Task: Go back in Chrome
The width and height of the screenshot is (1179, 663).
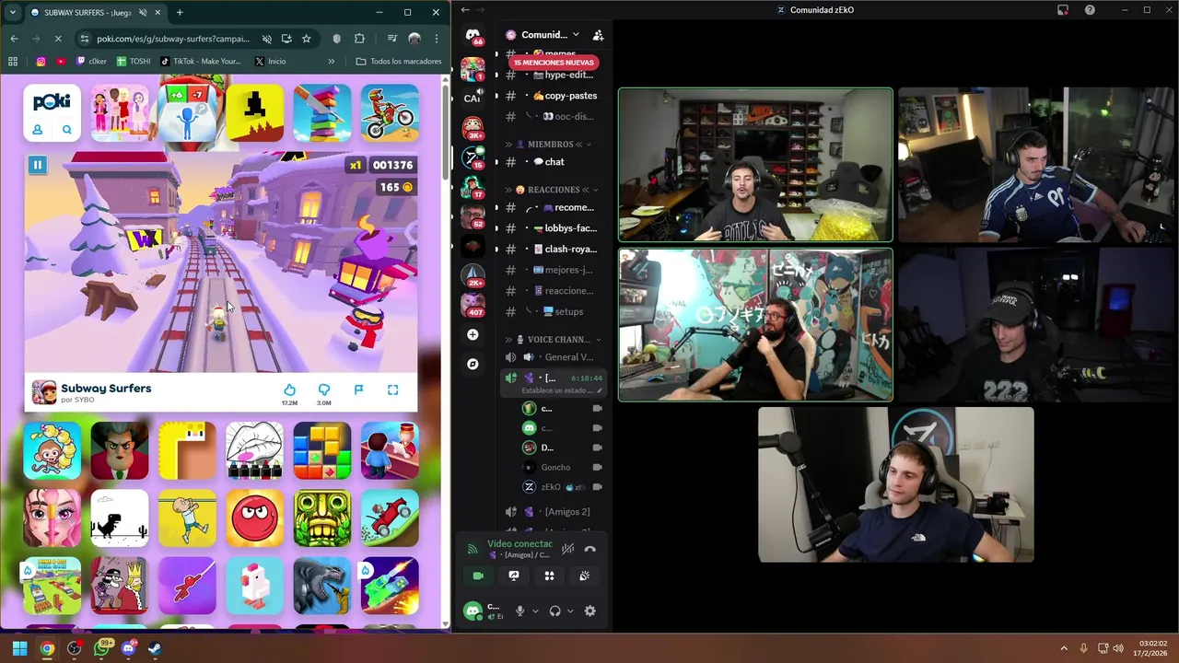Action: [x=14, y=39]
